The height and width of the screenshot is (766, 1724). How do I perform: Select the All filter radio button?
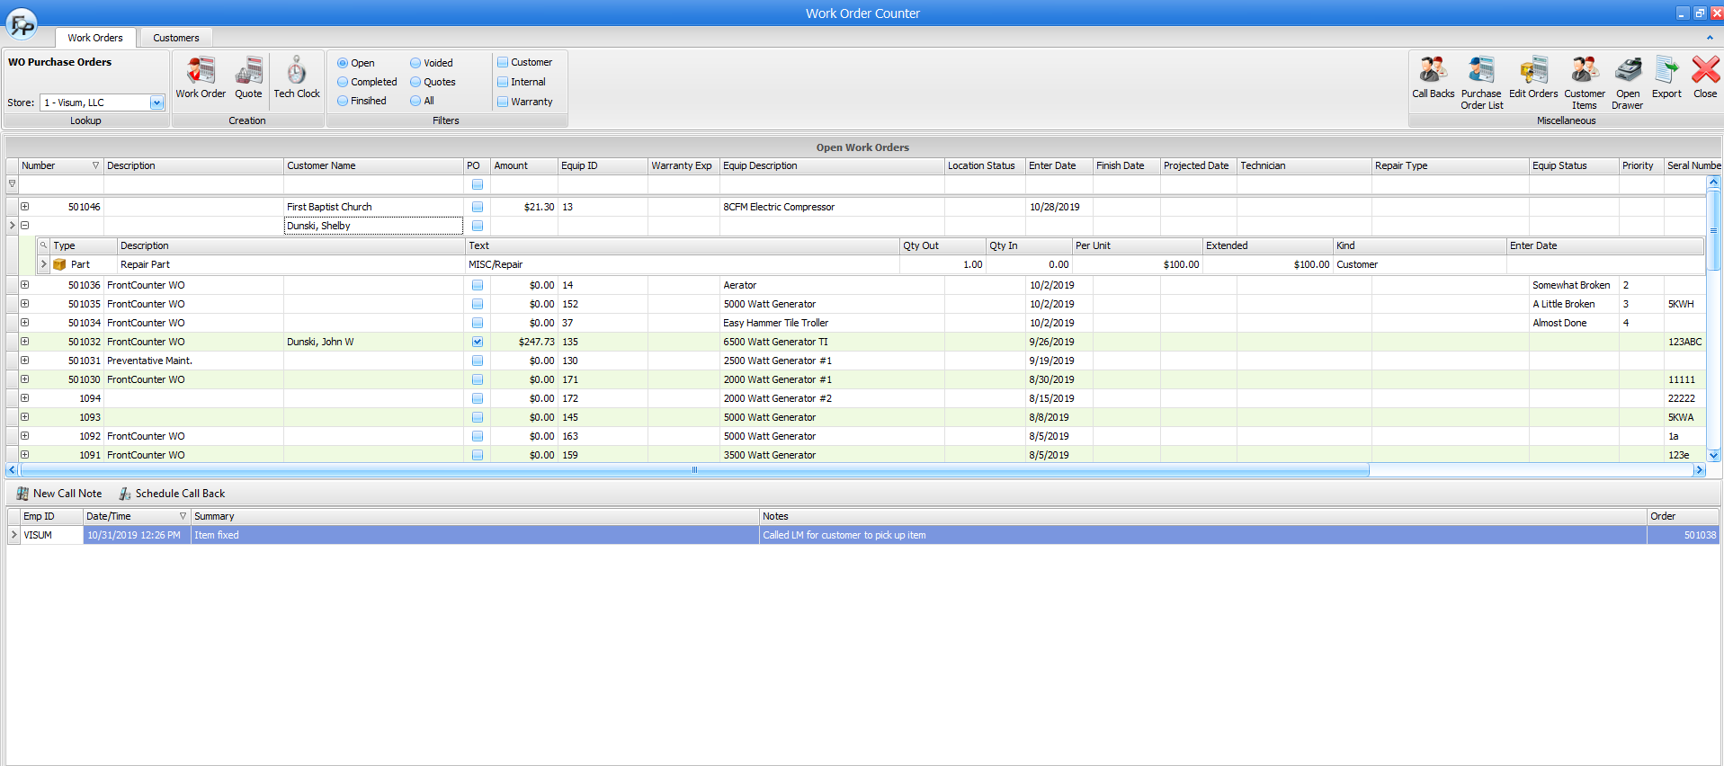click(415, 101)
